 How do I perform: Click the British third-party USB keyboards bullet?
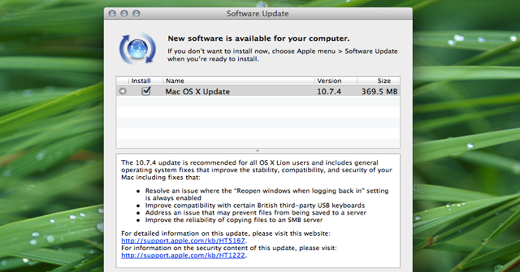(x=255, y=205)
